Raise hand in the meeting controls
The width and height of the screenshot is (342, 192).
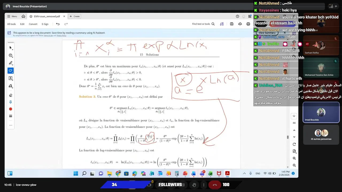(x=194, y=185)
